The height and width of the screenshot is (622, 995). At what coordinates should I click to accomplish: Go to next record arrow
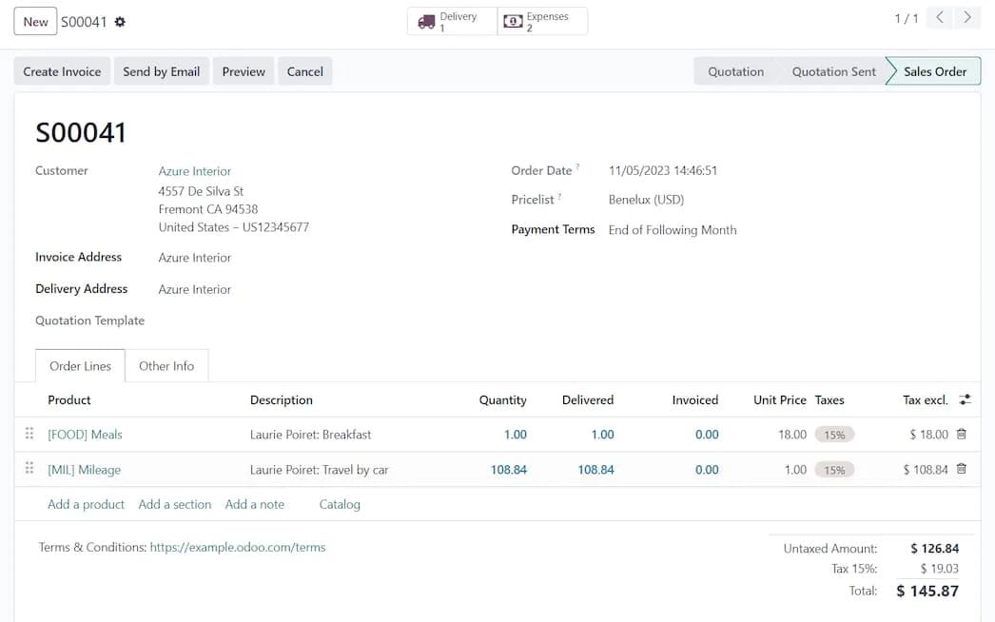pyautogui.click(x=967, y=18)
